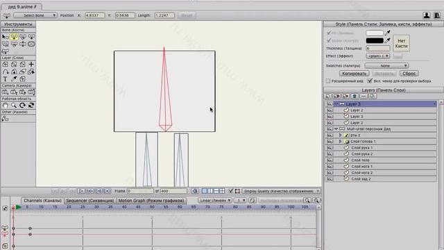Open the Effect <plain> dropdown
This screenshot has width=444, height=250.
coord(377,56)
